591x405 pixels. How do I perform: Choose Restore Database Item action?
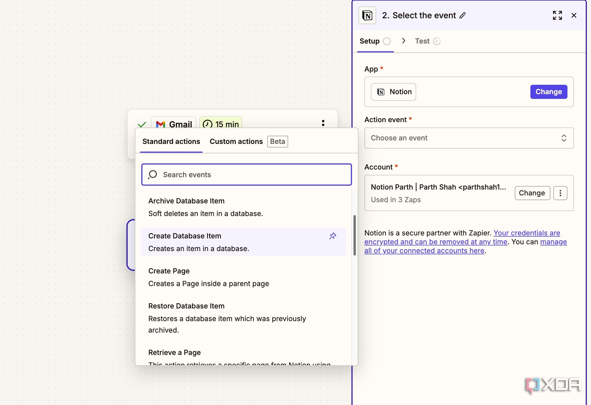(x=243, y=318)
